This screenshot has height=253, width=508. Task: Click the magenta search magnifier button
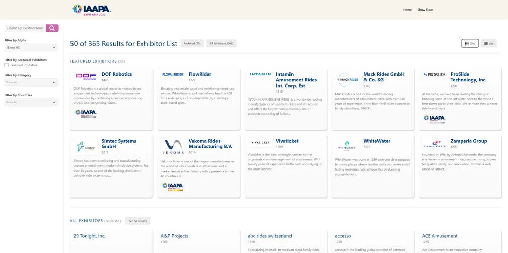(52, 28)
